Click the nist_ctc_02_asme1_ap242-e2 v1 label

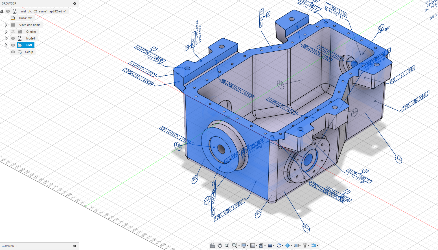tap(44, 11)
